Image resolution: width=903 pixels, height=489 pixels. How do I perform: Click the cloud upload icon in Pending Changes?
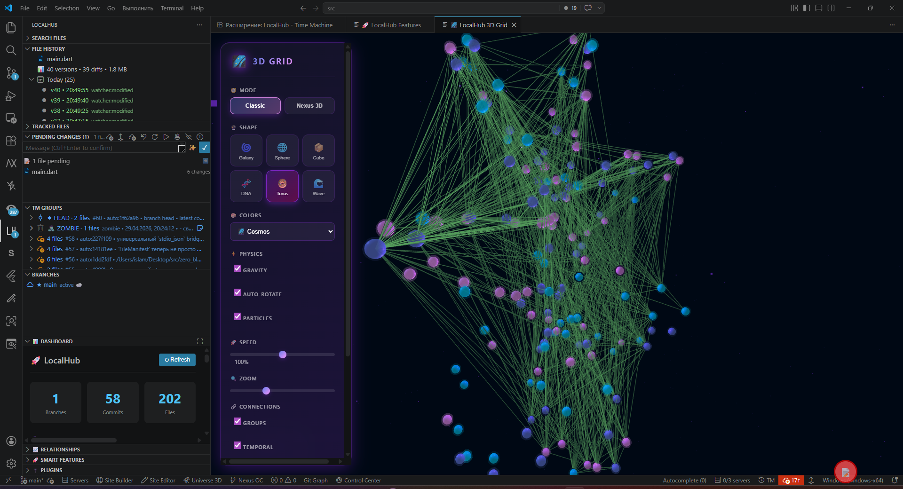(110, 137)
